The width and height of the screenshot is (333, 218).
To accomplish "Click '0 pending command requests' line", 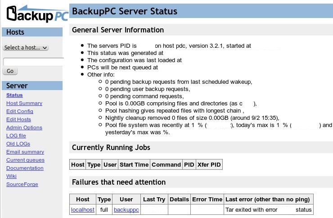I will (144, 96).
